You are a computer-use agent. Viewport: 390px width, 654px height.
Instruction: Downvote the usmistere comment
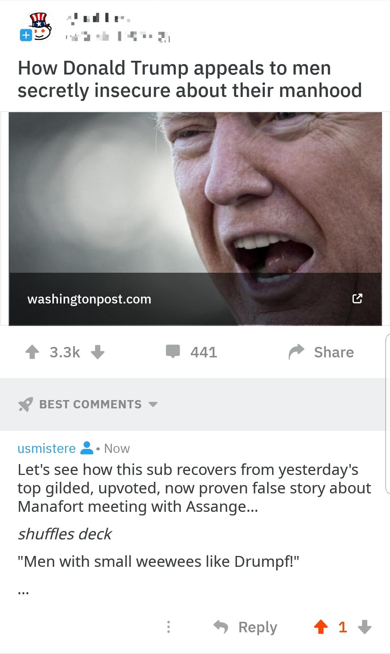tap(364, 627)
